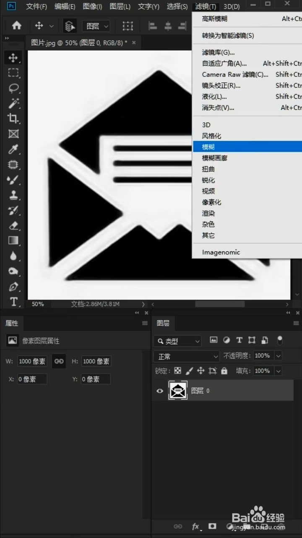Toggle lock transparent pixels icon
The width and height of the screenshot is (302, 538).
coord(178,371)
